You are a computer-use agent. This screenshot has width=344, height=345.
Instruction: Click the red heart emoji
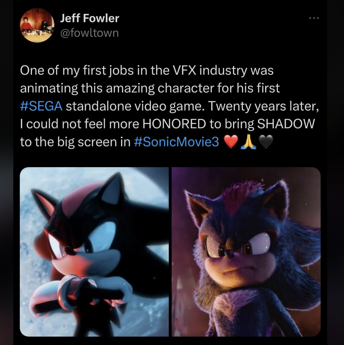pyautogui.click(x=231, y=142)
